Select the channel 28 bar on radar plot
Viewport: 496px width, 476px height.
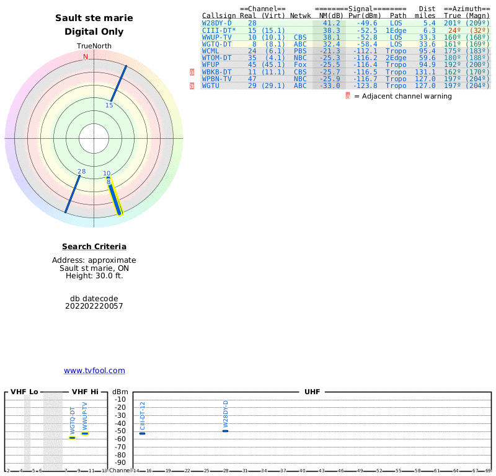tap(73, 194)
